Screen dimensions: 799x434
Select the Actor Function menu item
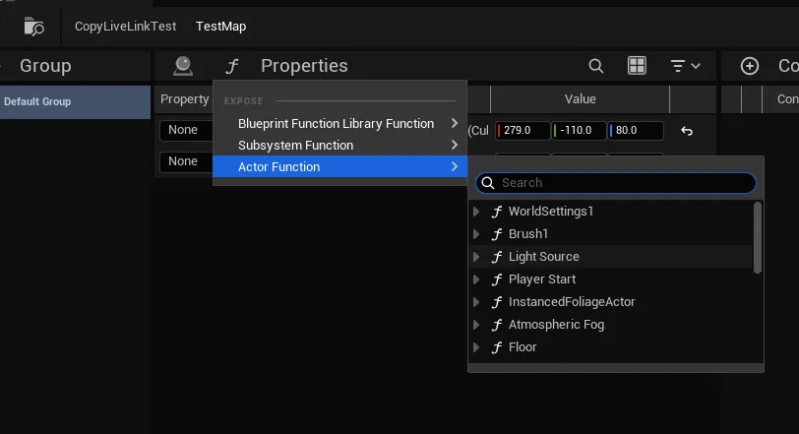pos(278,167)
